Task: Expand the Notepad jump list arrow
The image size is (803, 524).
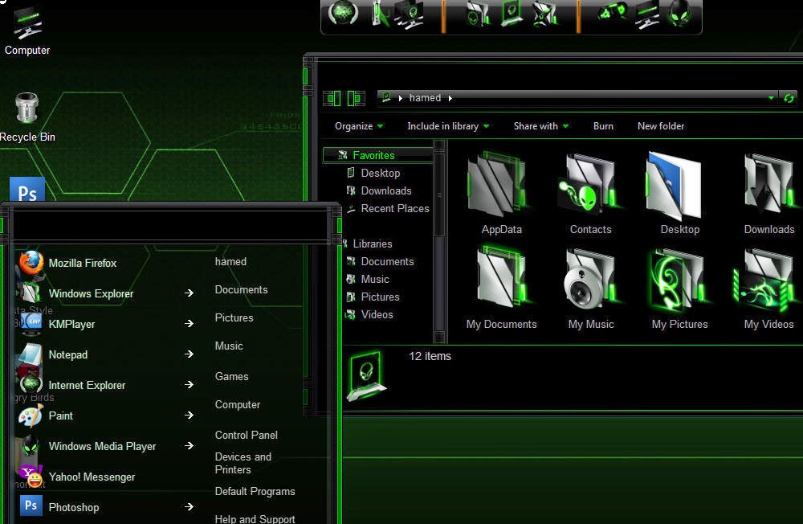Action: [189, 354]
